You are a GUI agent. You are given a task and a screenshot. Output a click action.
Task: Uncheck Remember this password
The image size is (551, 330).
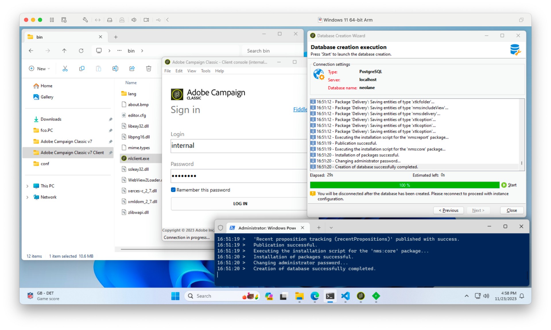[x=173, y=190]
